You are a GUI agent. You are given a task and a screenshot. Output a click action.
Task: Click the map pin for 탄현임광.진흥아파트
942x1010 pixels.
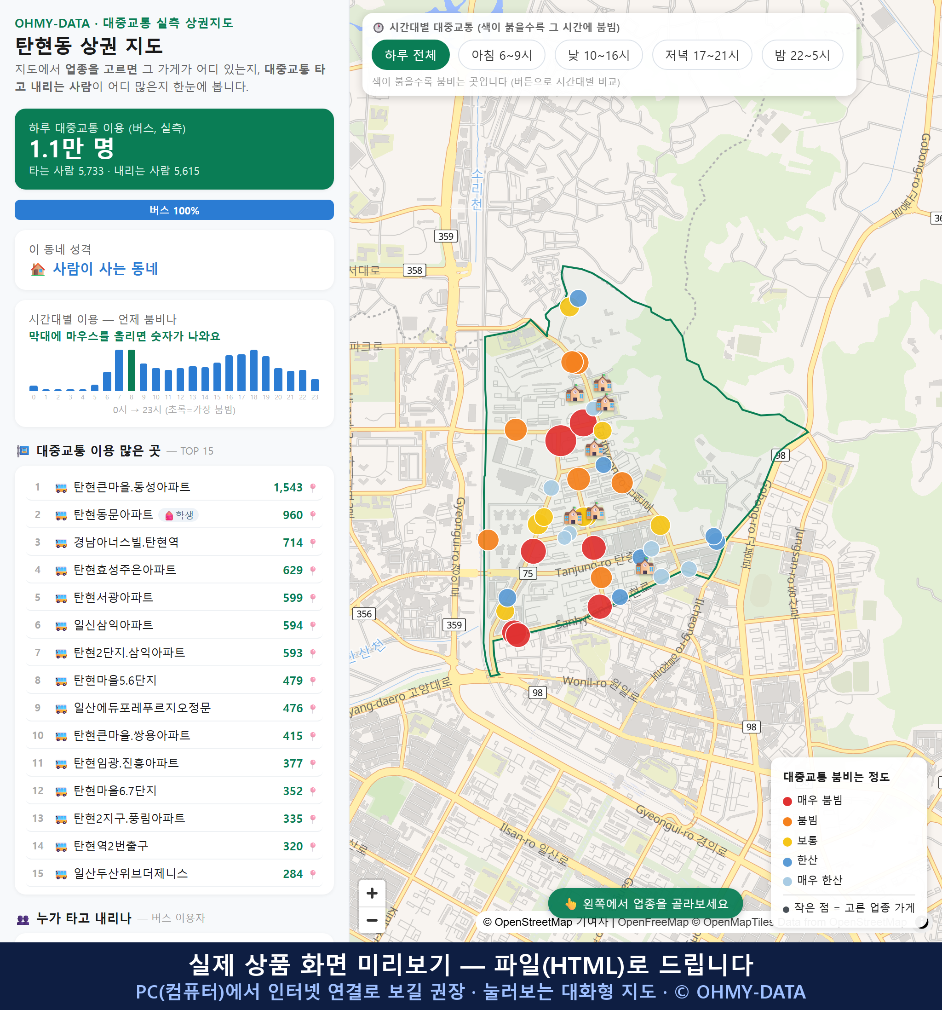pyautogui.click(x=313, y=763)
